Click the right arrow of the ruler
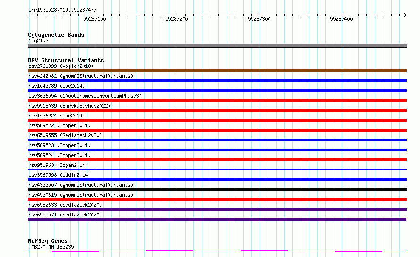 pyautogui.click(x=405, y=15)
